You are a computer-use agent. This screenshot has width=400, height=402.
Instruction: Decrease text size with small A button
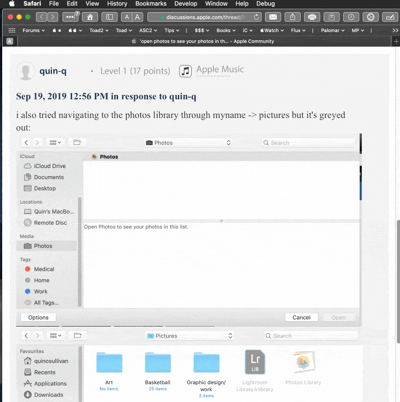pyautogui.click(x=127, y=17)
